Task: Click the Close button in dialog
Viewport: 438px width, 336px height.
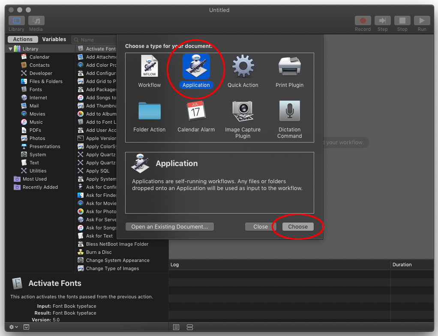Action: [260, 226]
